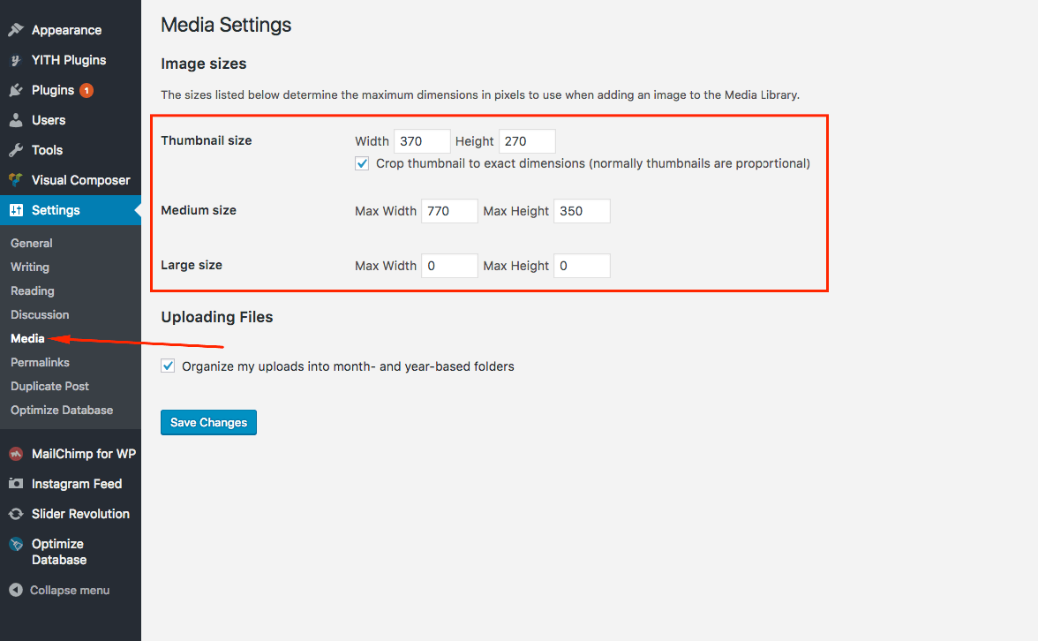Open Plugins via its plug icon
This screenshot has width=1038, height=641.
(x=16, y=90)
